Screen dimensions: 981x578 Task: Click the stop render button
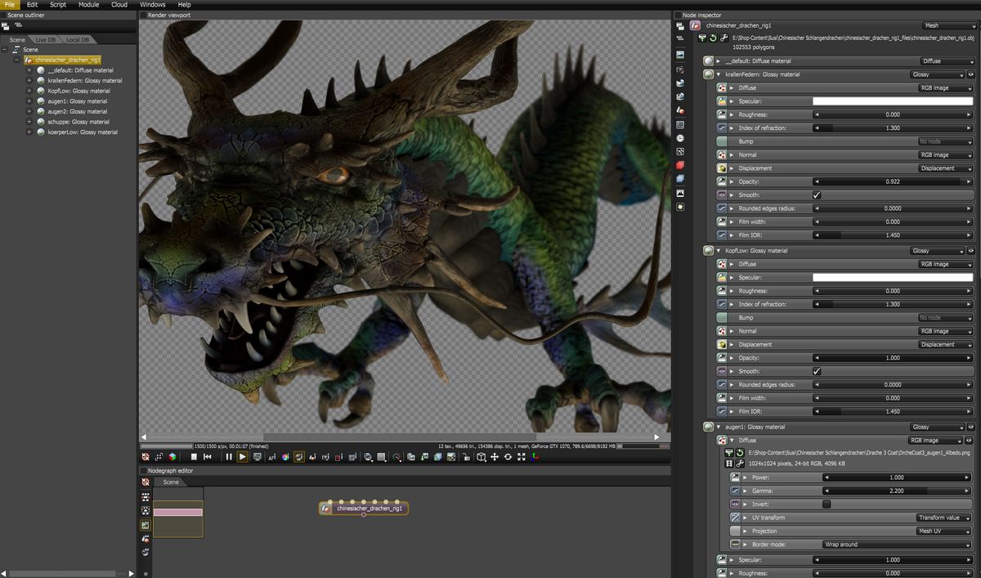(x=194, y=457)
